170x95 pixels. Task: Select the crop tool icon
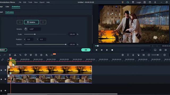click(x=20, y=55)
